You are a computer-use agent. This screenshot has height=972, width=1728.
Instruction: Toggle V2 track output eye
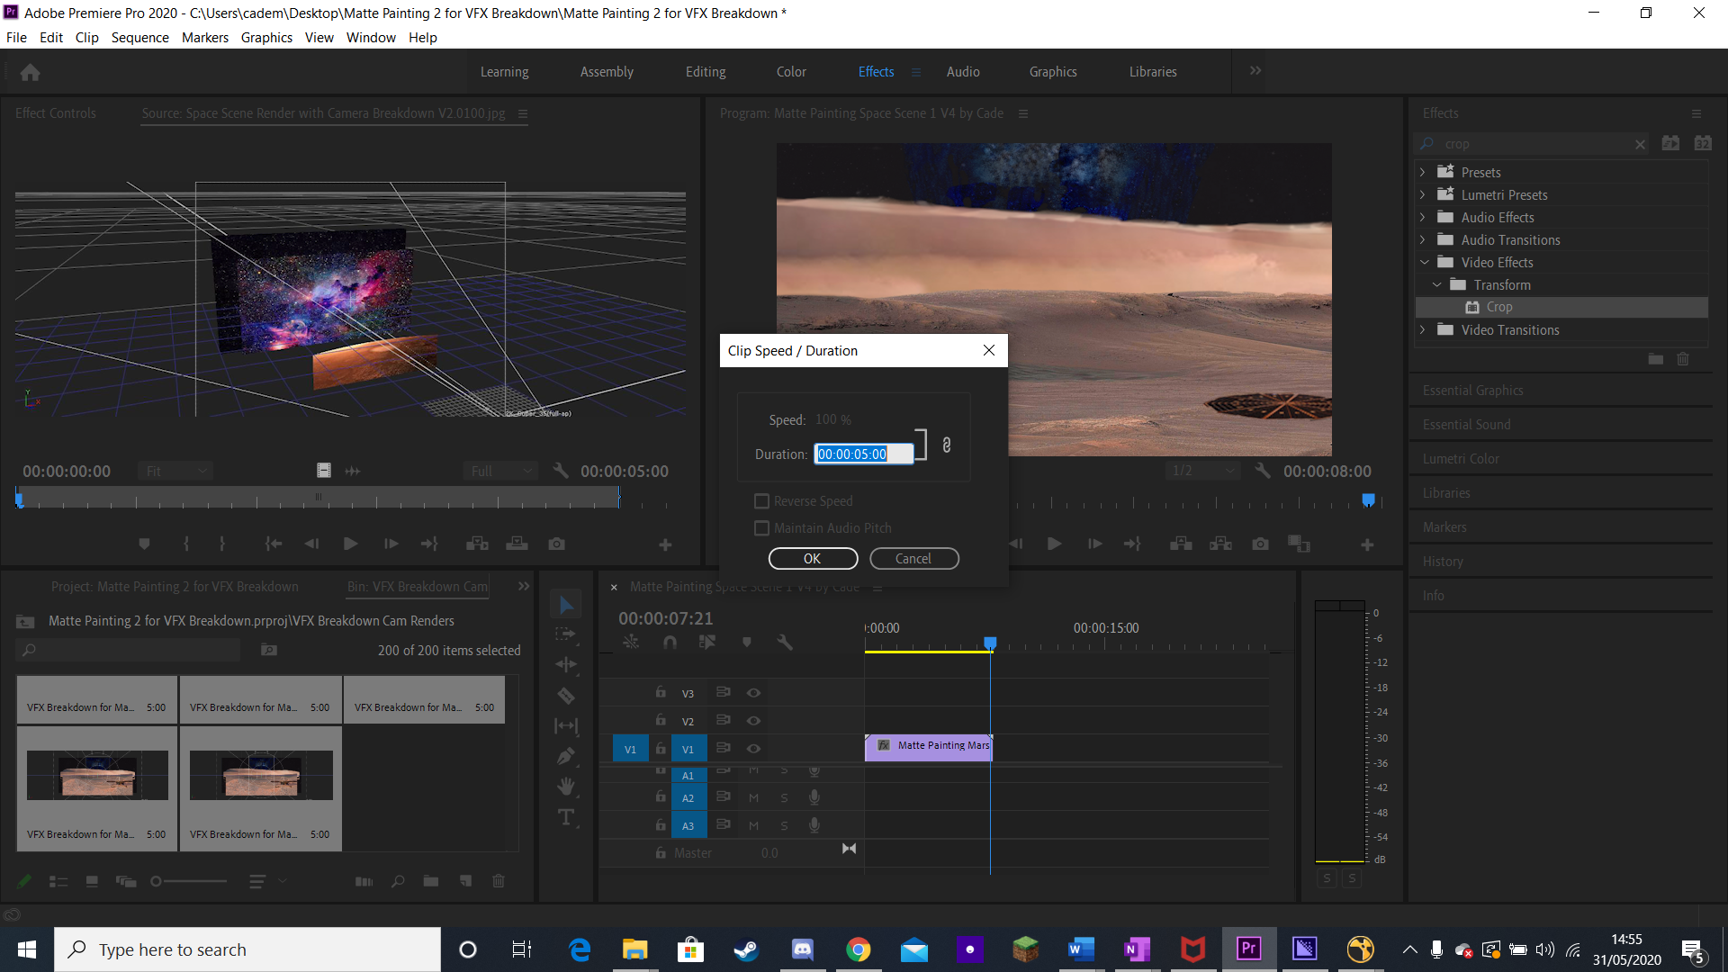pos(754,721)
